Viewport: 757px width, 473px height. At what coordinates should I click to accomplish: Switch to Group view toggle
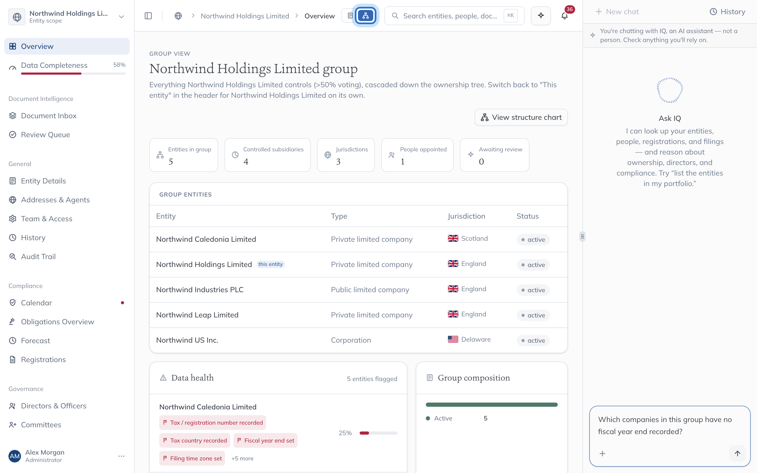click(365, 16)
